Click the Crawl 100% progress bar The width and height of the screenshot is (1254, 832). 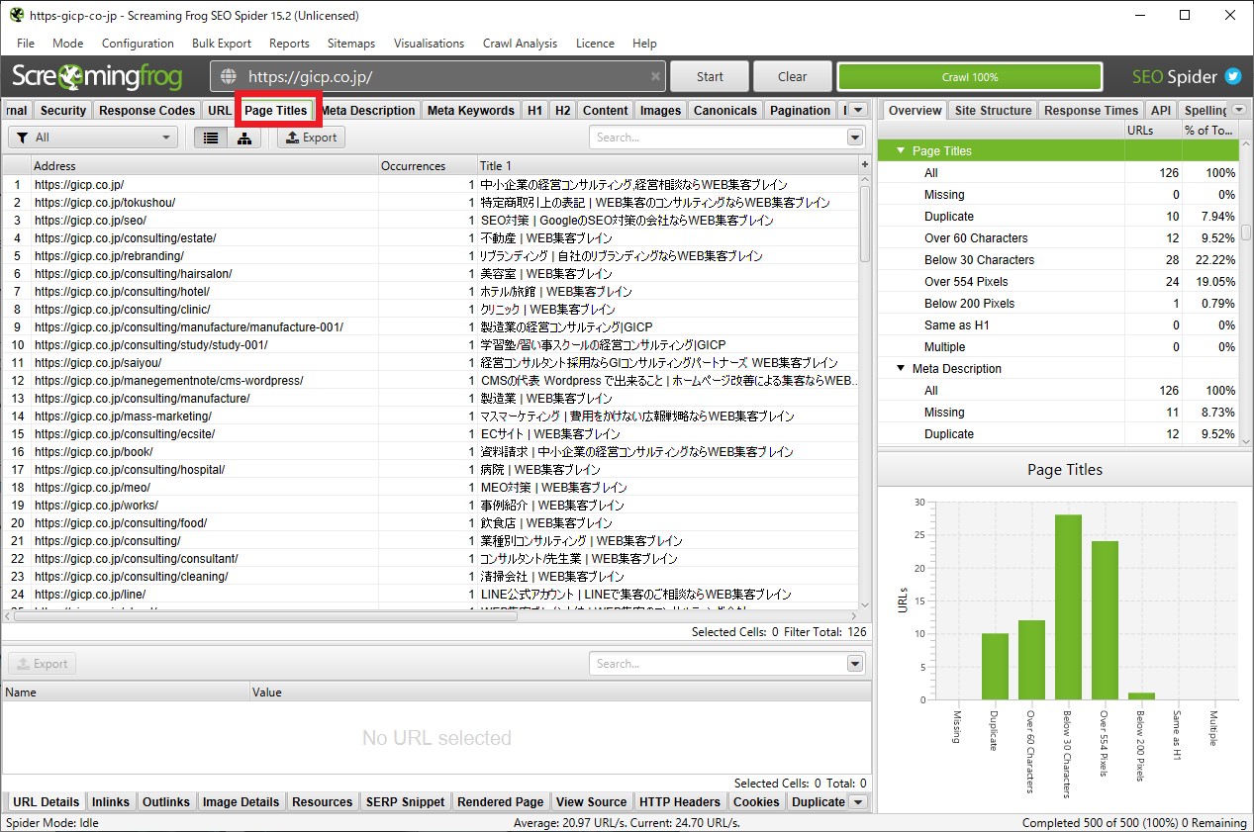970,76
